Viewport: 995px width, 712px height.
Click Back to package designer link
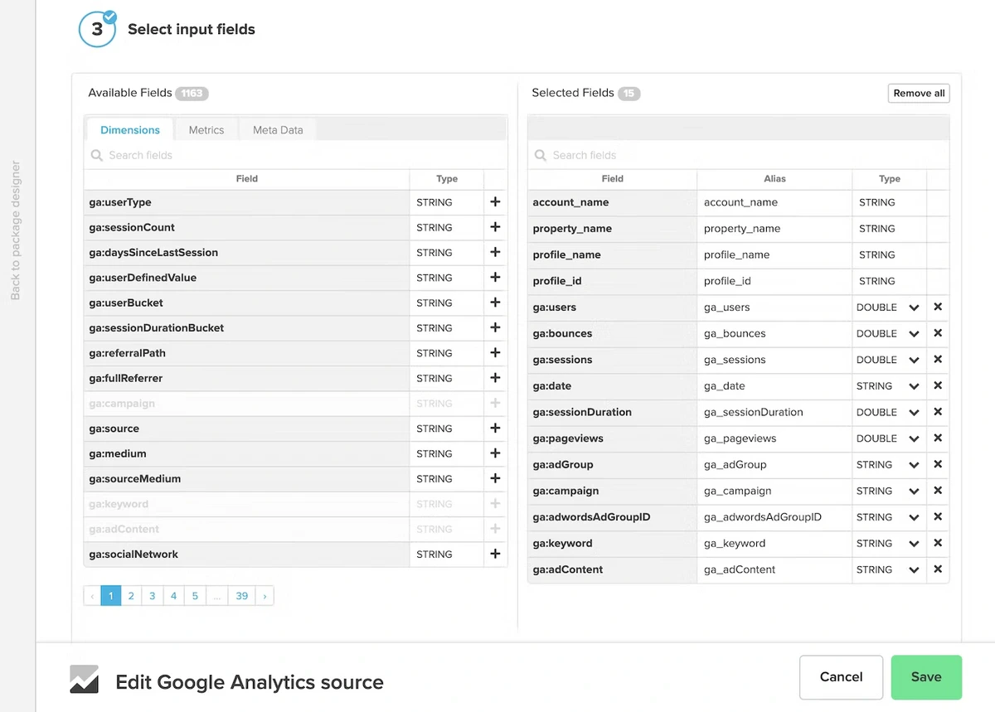coord(16,230)
